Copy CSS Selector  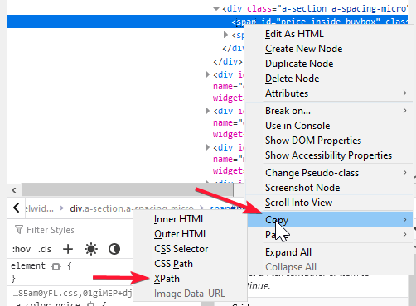(181, 249)
